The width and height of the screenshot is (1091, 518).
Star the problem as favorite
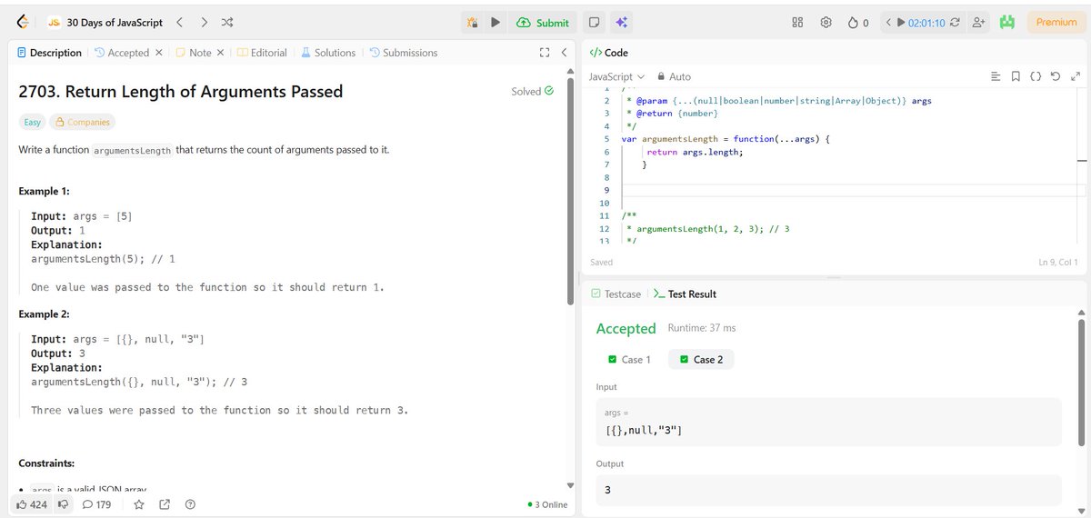tap(139, 503)
